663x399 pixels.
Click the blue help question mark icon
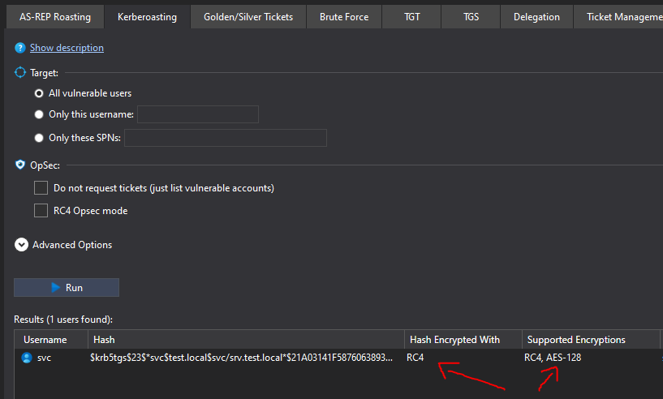tap(20, 48)
